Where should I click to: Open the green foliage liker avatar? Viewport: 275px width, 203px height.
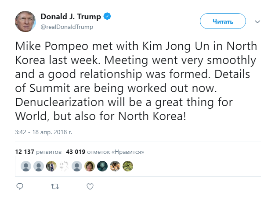[x=128, y=166]
